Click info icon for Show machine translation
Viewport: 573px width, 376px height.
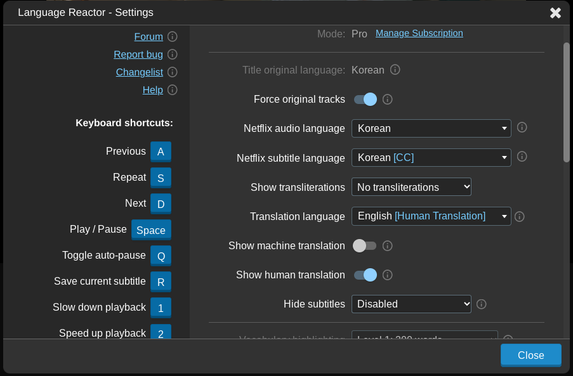pos(387,245)
